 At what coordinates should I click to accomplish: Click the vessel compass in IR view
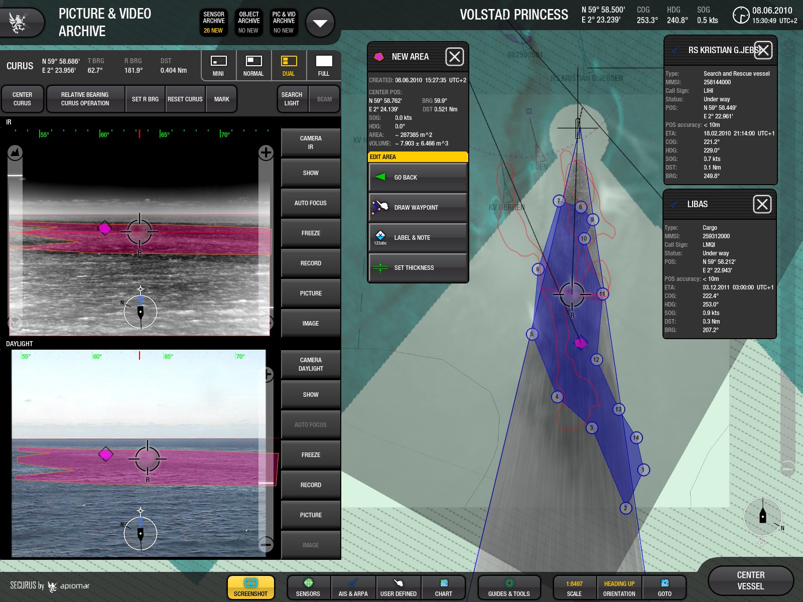141,312
